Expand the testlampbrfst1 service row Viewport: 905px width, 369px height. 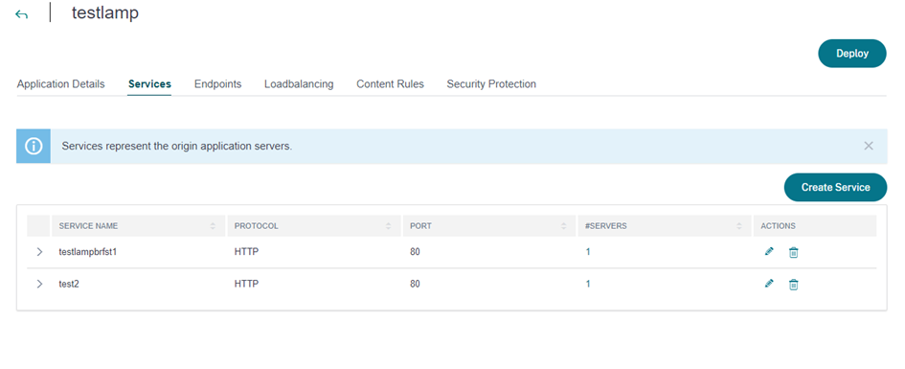pyautogui.click(x=40, y=252)
